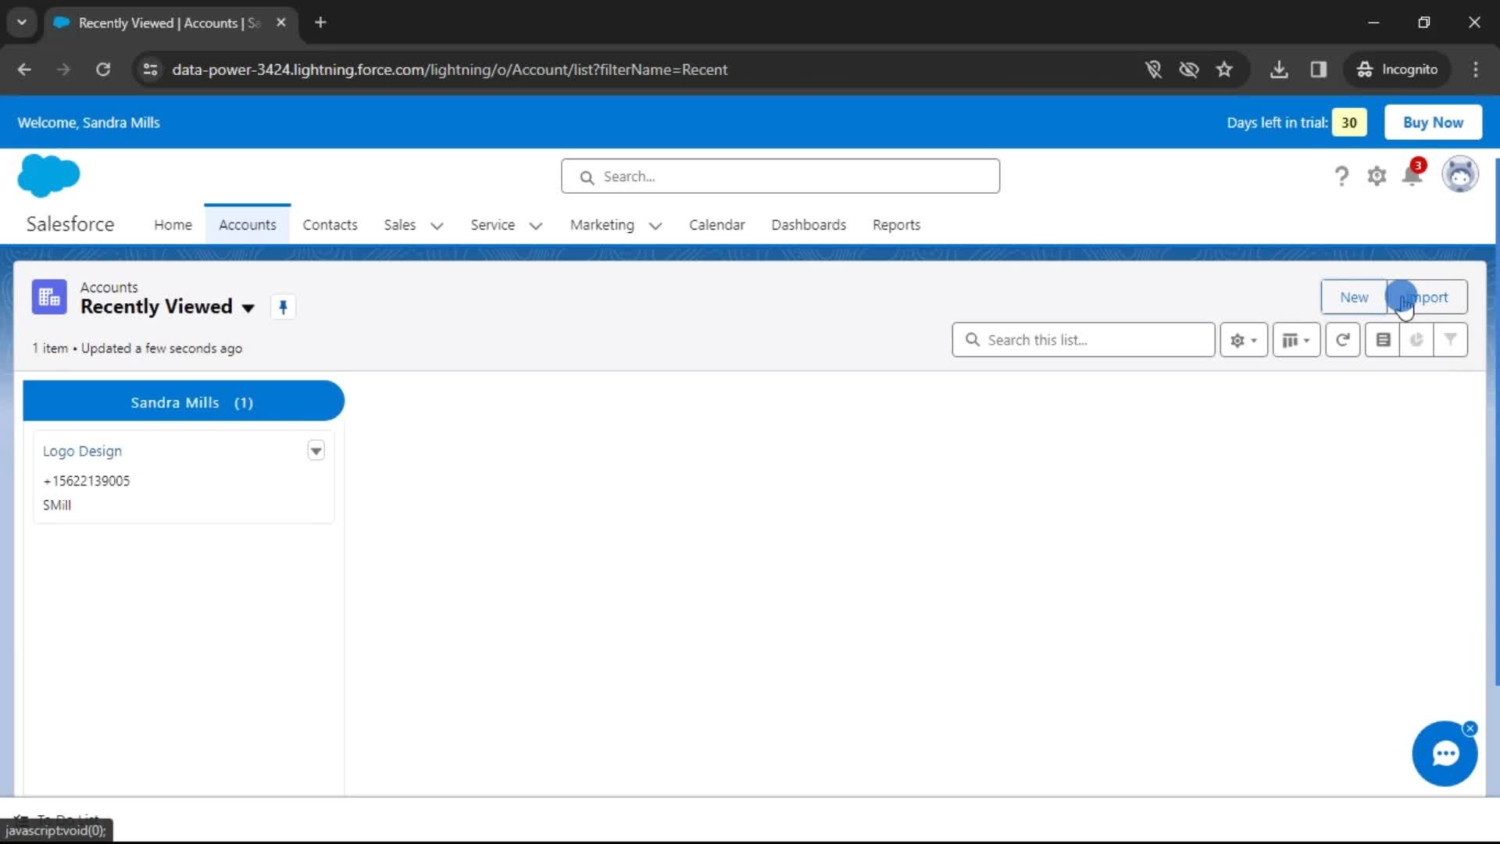Open the Contacts tab

pyautogui.click(x=330, y=225)
